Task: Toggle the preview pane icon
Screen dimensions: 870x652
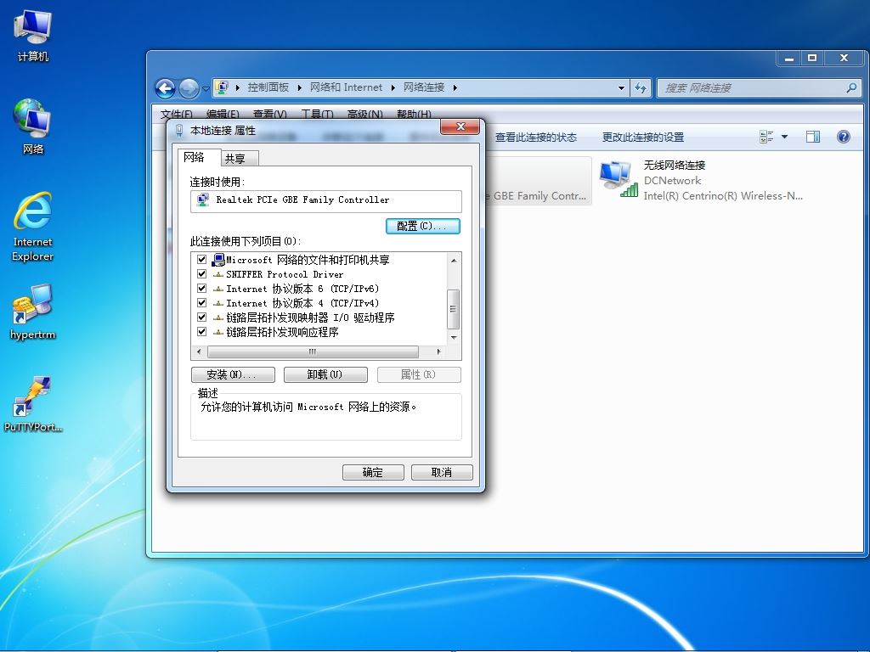Action: 813,137
